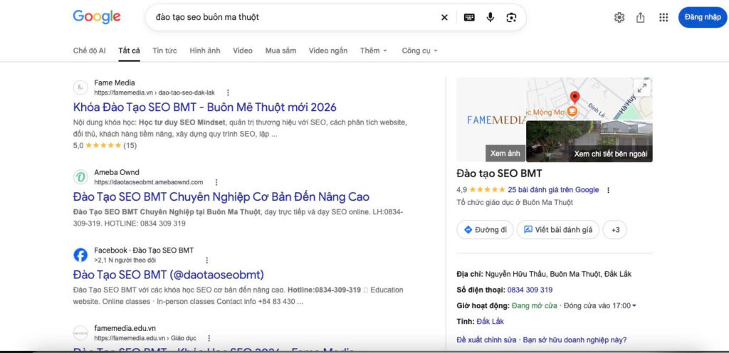Click the Xem ảnh photos button
This screenshot has height=353, width=729.
coord(505,153)
